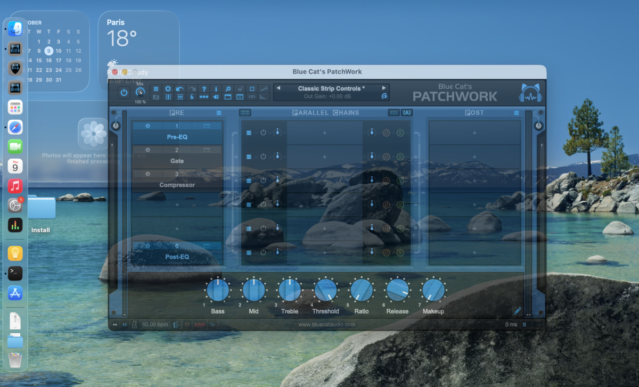Click the pencil edit icon beside the knobs
The height and width of the screenshot is (387, 639).
point(517,311)
